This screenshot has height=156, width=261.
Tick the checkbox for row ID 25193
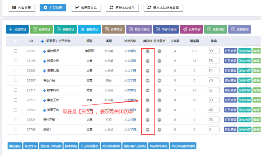(15, 51)
